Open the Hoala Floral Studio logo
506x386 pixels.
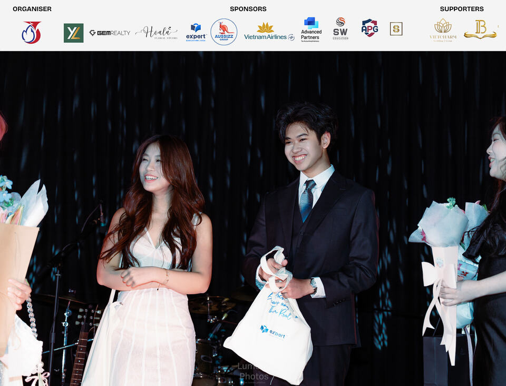157,33
